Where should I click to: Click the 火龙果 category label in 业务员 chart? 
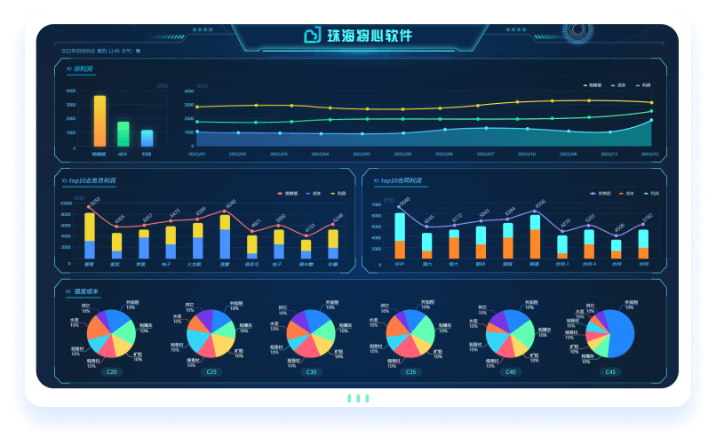click(194, 265)
